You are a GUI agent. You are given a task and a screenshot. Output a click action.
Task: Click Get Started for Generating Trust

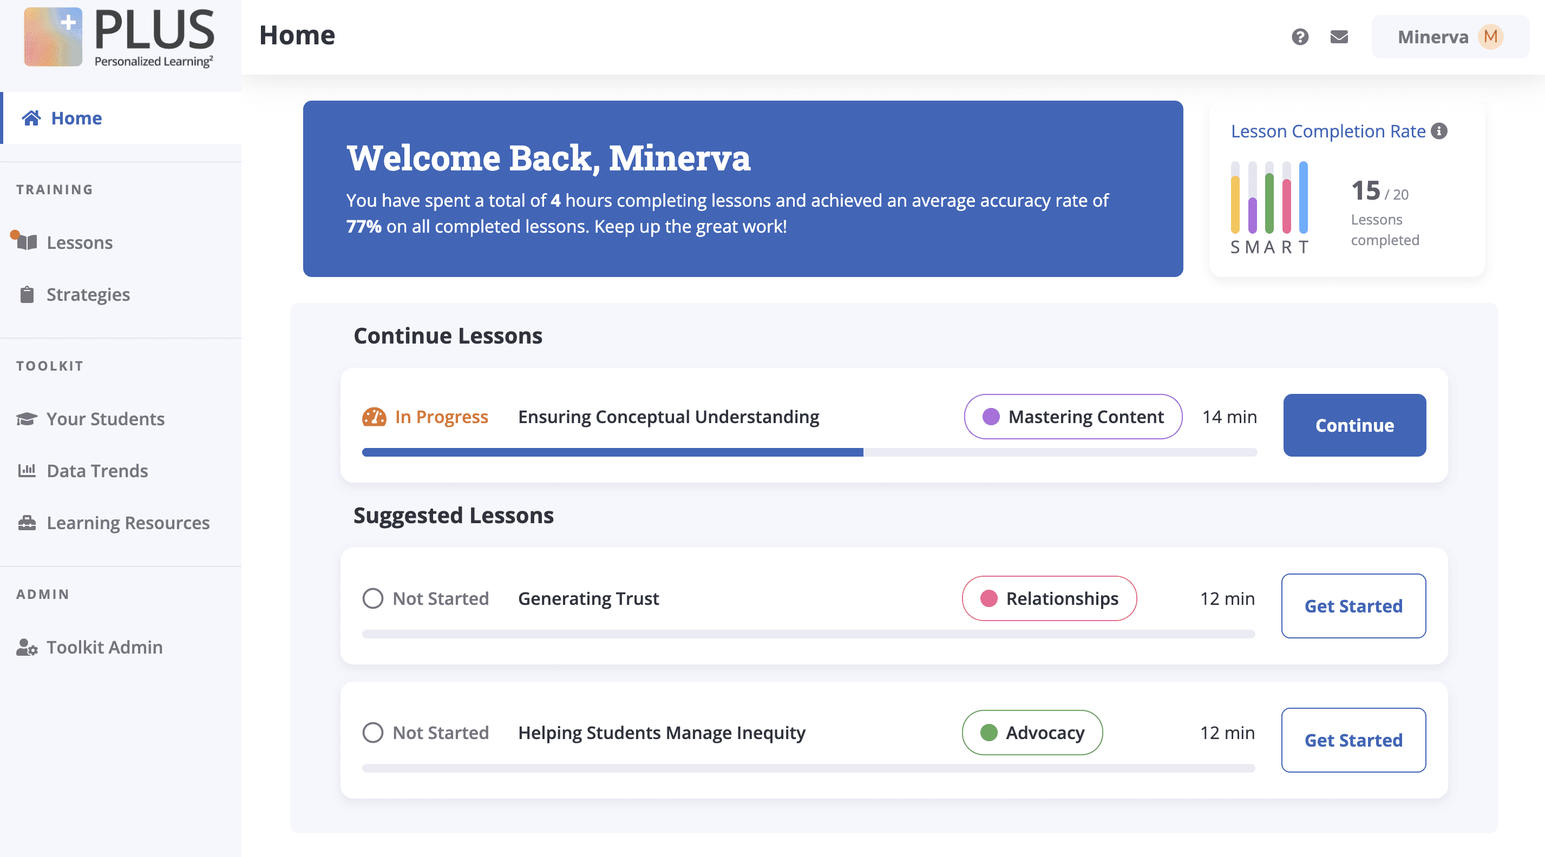(1353, 606)
